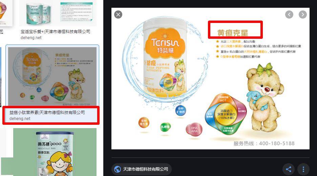The height and width of the screenshot is (176, 317).
Task: Click the 黄疸克星 heading in the large preview
Action: (x=232, y=33)
